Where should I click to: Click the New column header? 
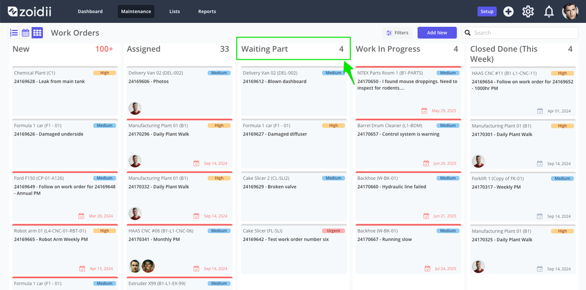point(21,49)
